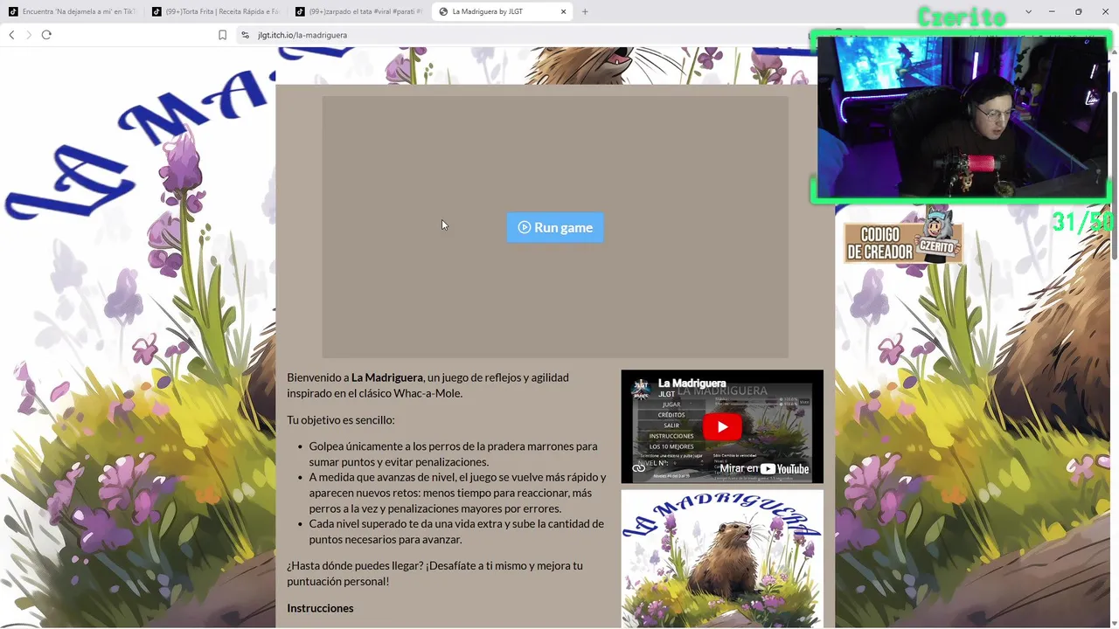Click 'Tu objetivo es sencillo:' text
Screen dimensions: 1119x629
341,420
